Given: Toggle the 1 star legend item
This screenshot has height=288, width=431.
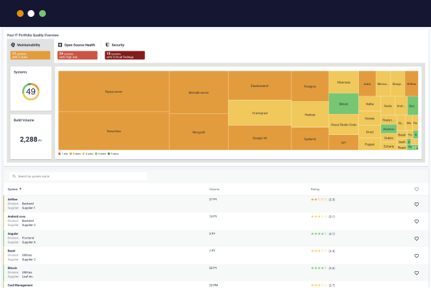Looking at the screenshot, I should click(63, 154).
